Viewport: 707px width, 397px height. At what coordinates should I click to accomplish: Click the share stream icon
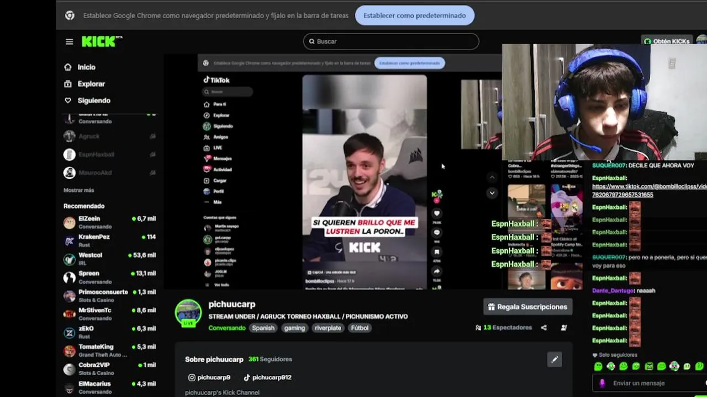[x=544, y=328]
